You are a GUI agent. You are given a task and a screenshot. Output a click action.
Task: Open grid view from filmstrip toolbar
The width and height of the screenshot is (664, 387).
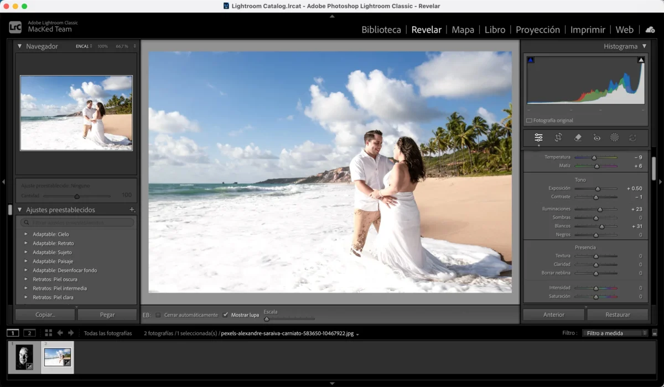click(49, 333)
